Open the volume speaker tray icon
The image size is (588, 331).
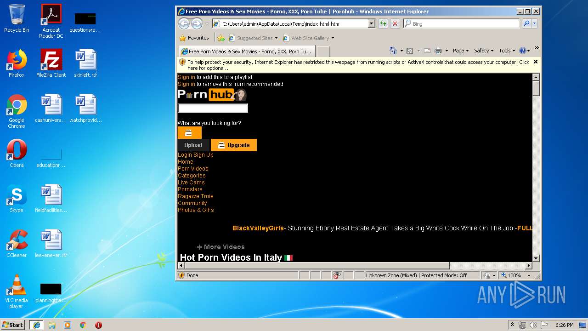tap(533, 325)
